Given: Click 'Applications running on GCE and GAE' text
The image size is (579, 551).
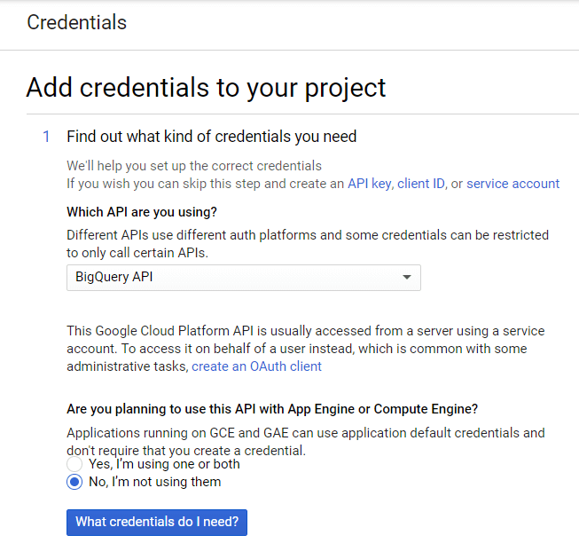Looking at the screenshot, I should point(305,433).
